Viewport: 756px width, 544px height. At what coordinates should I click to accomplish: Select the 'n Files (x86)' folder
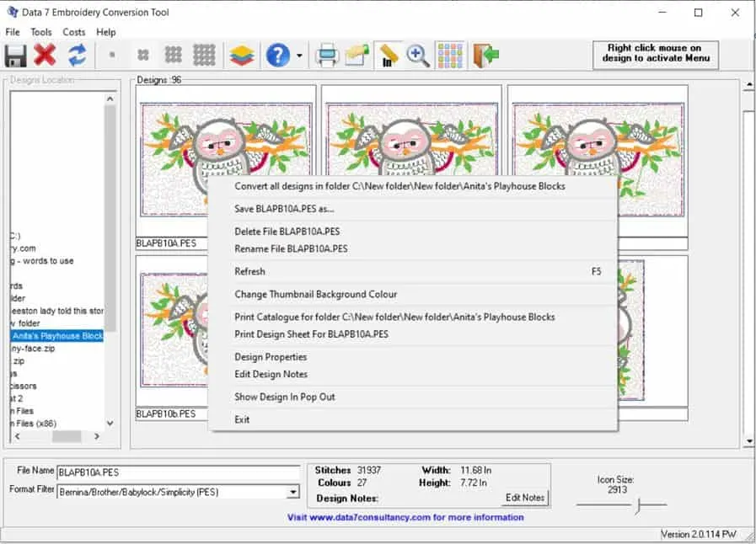pyautogui.click(x=33, y=424)
